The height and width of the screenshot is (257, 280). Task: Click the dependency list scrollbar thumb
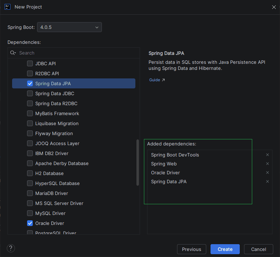138,162
